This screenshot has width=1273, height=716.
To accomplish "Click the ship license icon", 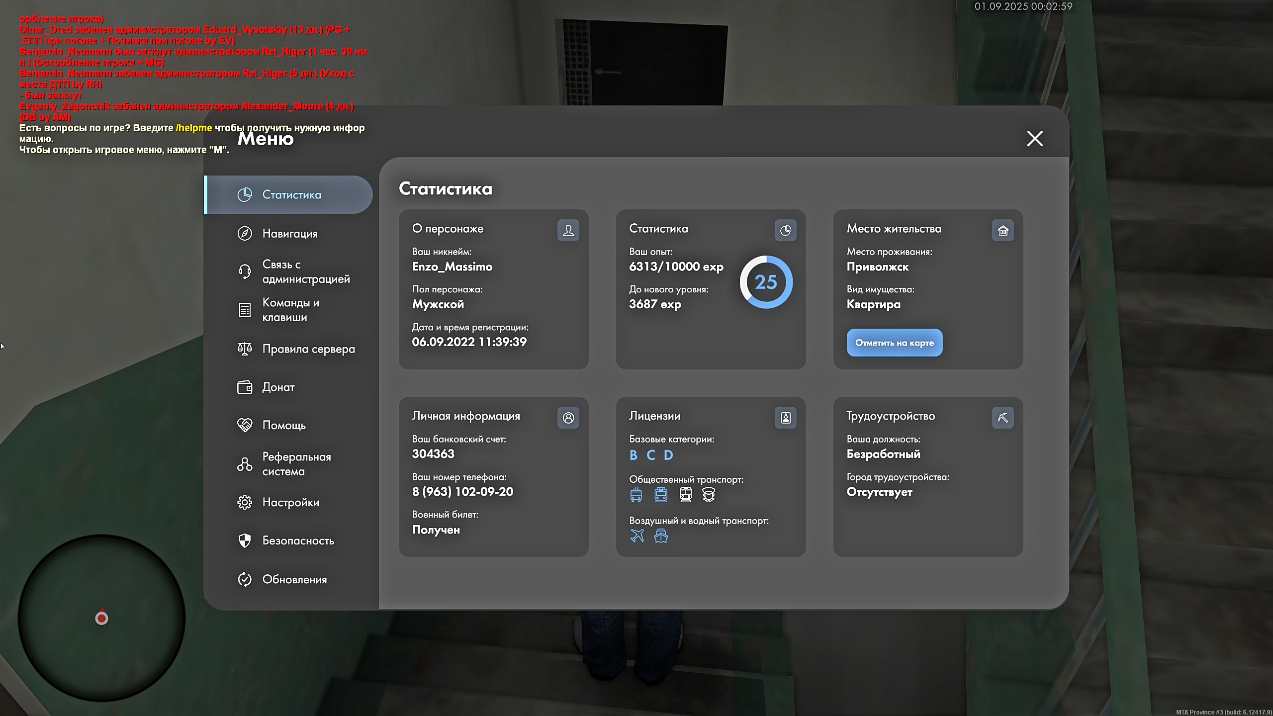I will (x=661, y=536).
